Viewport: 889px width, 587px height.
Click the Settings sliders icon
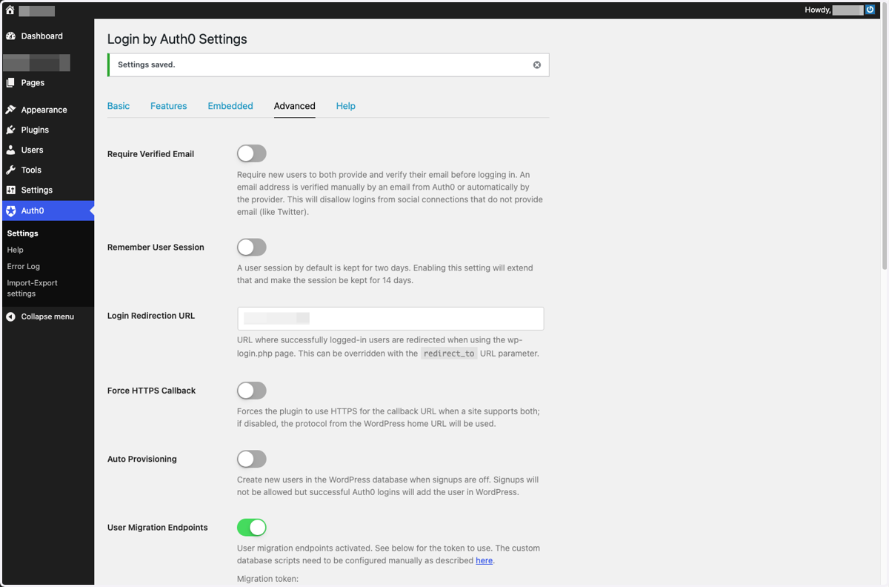click(10, 190)
